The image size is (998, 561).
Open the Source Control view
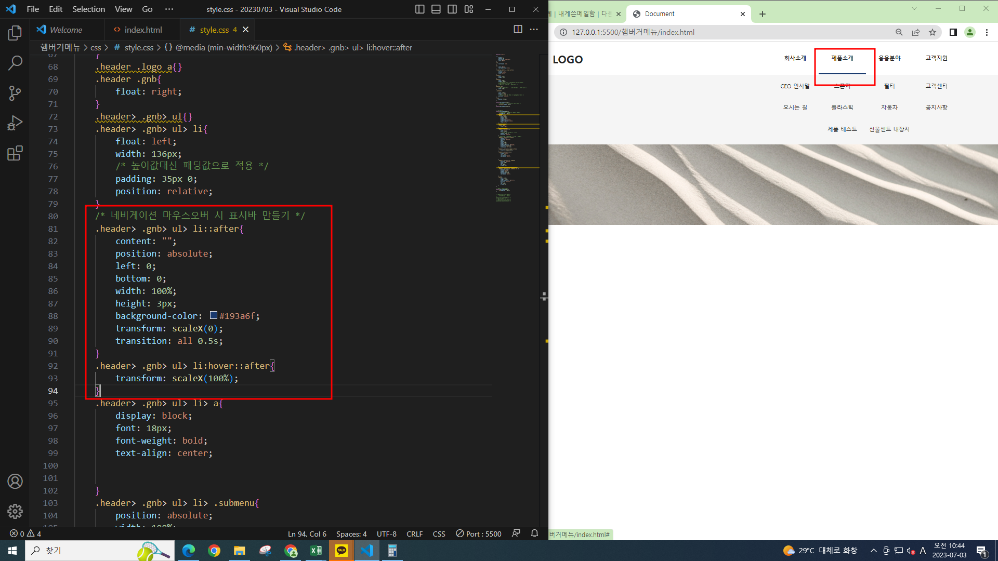15,94
